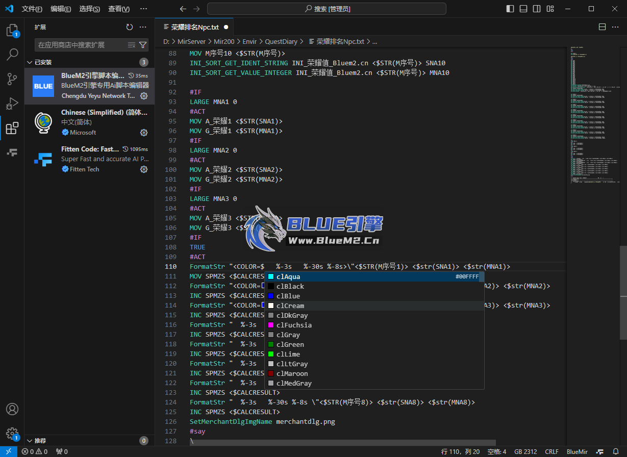Open the Run and Debug view
The image size is (627, 457).
click(12, 104)
